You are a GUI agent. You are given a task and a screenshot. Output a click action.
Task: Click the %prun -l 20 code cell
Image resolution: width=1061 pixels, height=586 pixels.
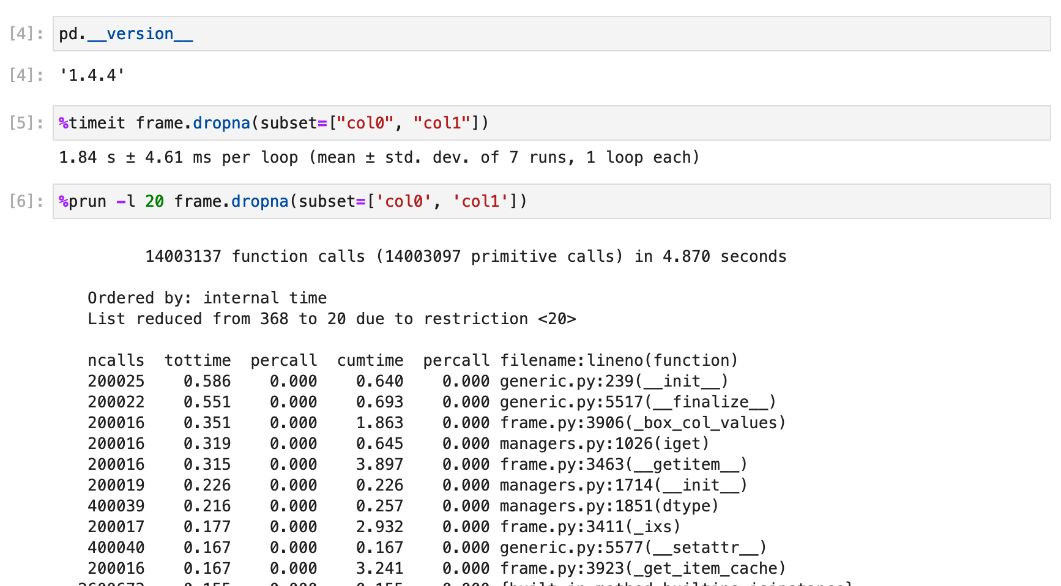[x=551, y=201]
